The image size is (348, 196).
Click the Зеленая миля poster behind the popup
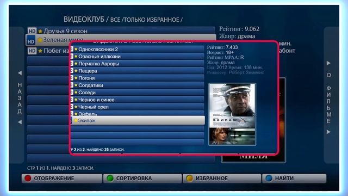click(x=282, y=120)
